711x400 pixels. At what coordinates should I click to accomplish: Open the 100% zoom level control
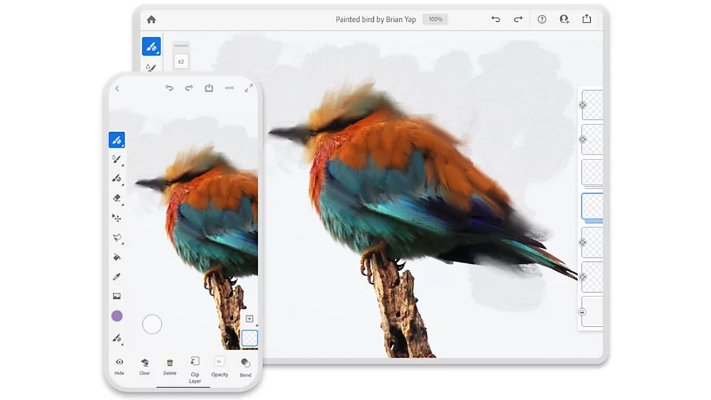coord(435,19)
